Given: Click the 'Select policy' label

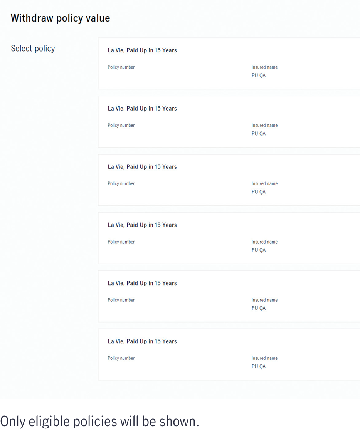Looking at the screenshot, I should (x=33, y=49).
